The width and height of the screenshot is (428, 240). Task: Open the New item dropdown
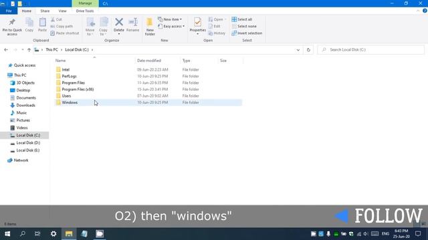[x=170, y=19]
